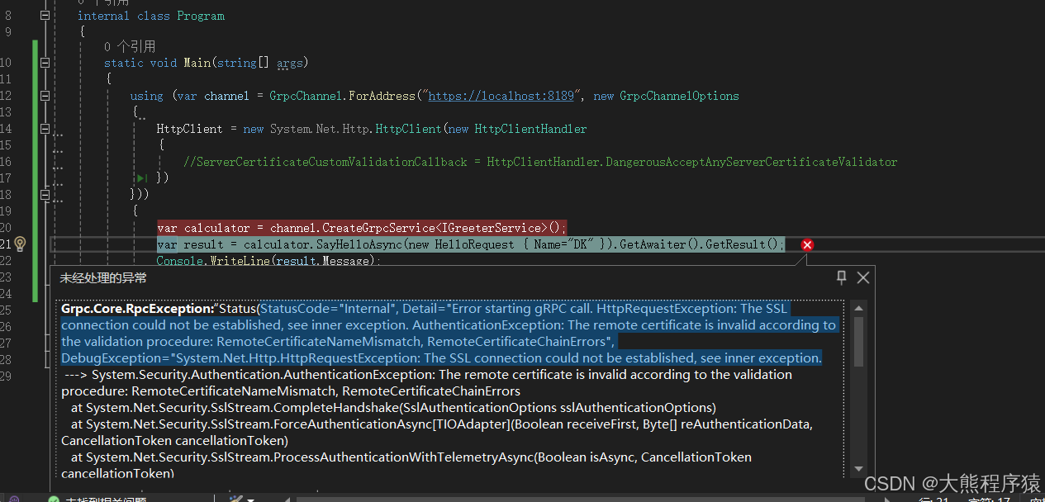The image size is (1045, 502).
Task: Click the scrollbar down arrow in exception popup
Action: point(858,467)
